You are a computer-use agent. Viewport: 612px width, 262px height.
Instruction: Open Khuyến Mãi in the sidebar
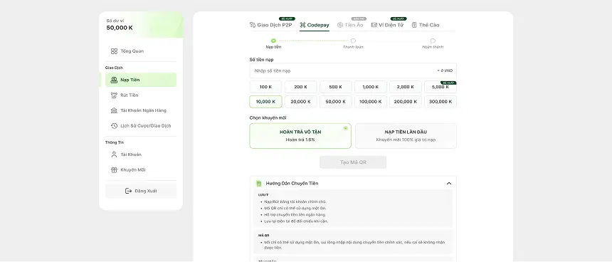(141, 170)
